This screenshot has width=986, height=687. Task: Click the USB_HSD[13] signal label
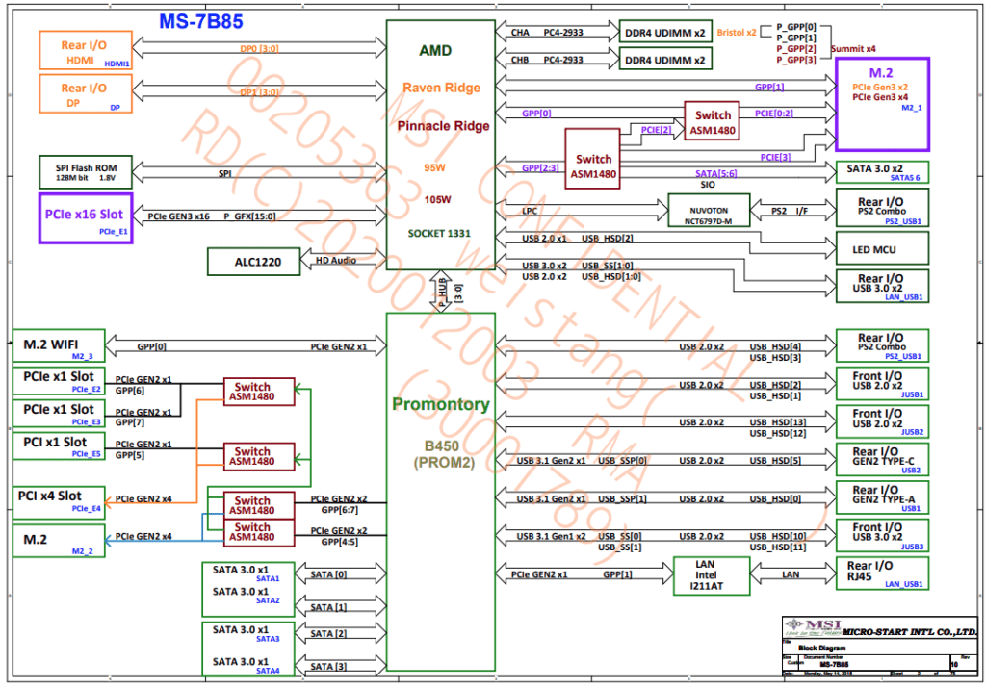(778, 422)
